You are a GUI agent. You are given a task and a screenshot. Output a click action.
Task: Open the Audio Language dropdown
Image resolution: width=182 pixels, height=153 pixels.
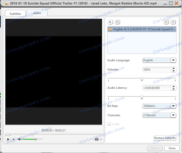[x=173, y=60]
